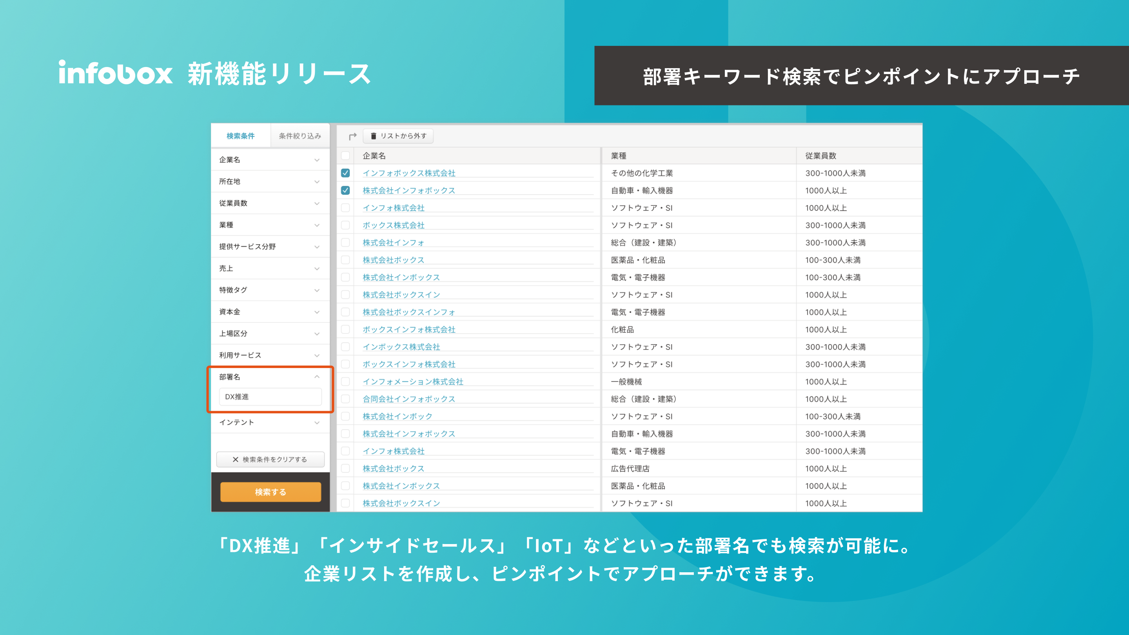Image resolution: width=1129 pixels, height=635 pixels.
Task: Toggle the select-all header checkbox
Action: 345,156
